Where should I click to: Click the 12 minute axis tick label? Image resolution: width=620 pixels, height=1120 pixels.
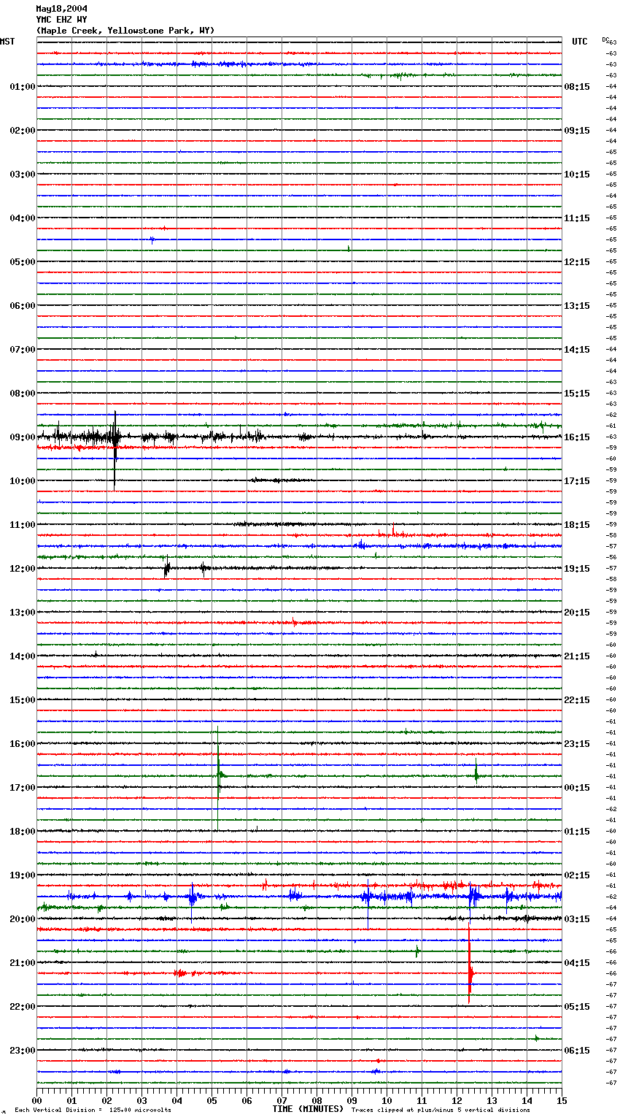pos(457,1100)
